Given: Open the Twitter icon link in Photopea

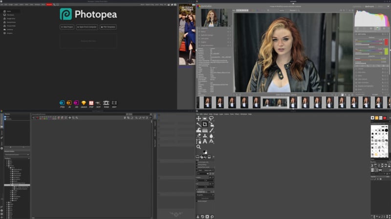Looking at the screenshot, I should click(172, 4).
